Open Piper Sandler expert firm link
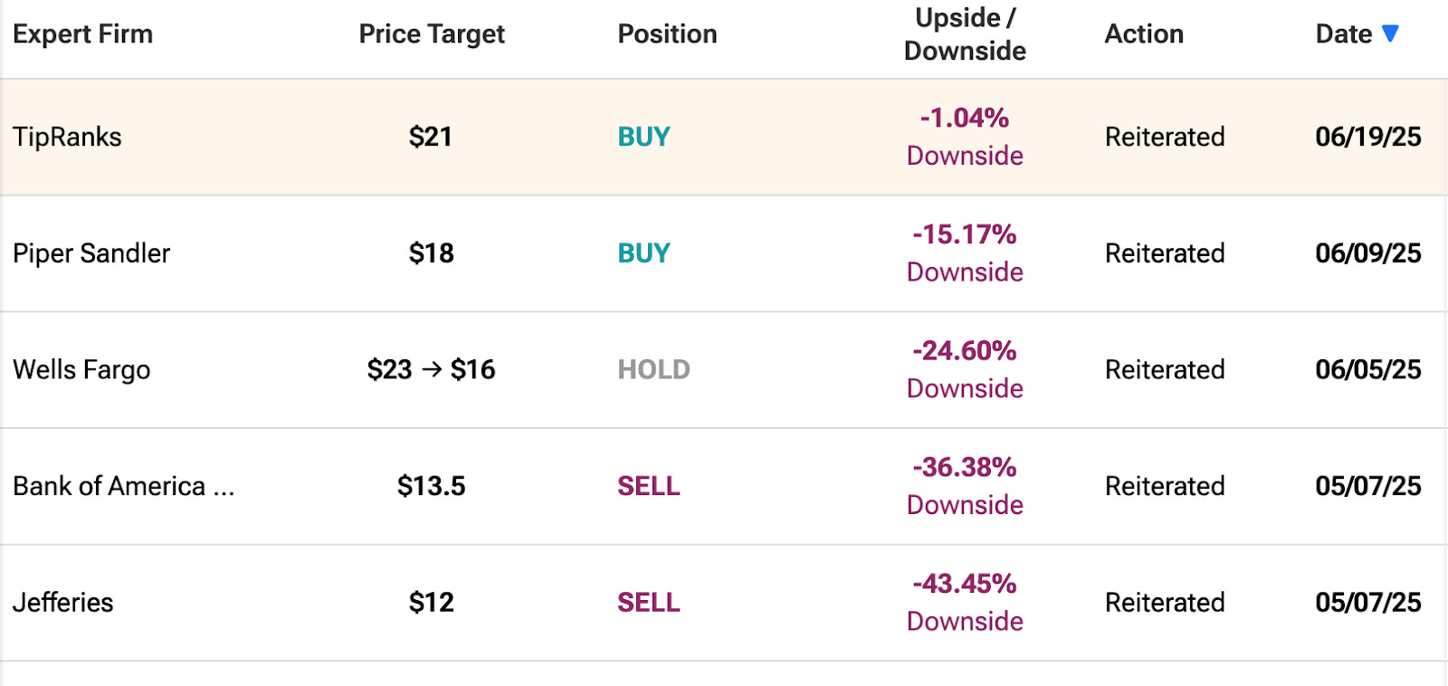Image resolution: width=1448 pixels, height=686 pixels. (91, 253)
